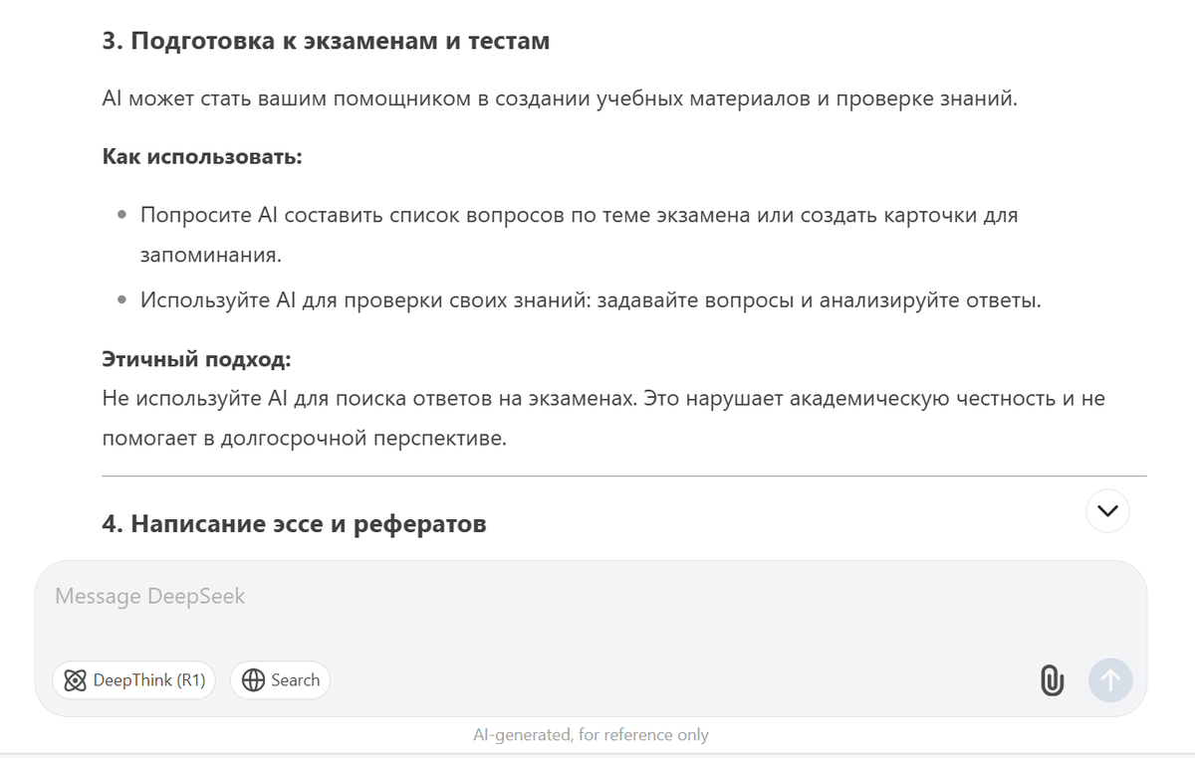Toggle the Search web option
Screen dimensions: 1195x758
[280, 680]
